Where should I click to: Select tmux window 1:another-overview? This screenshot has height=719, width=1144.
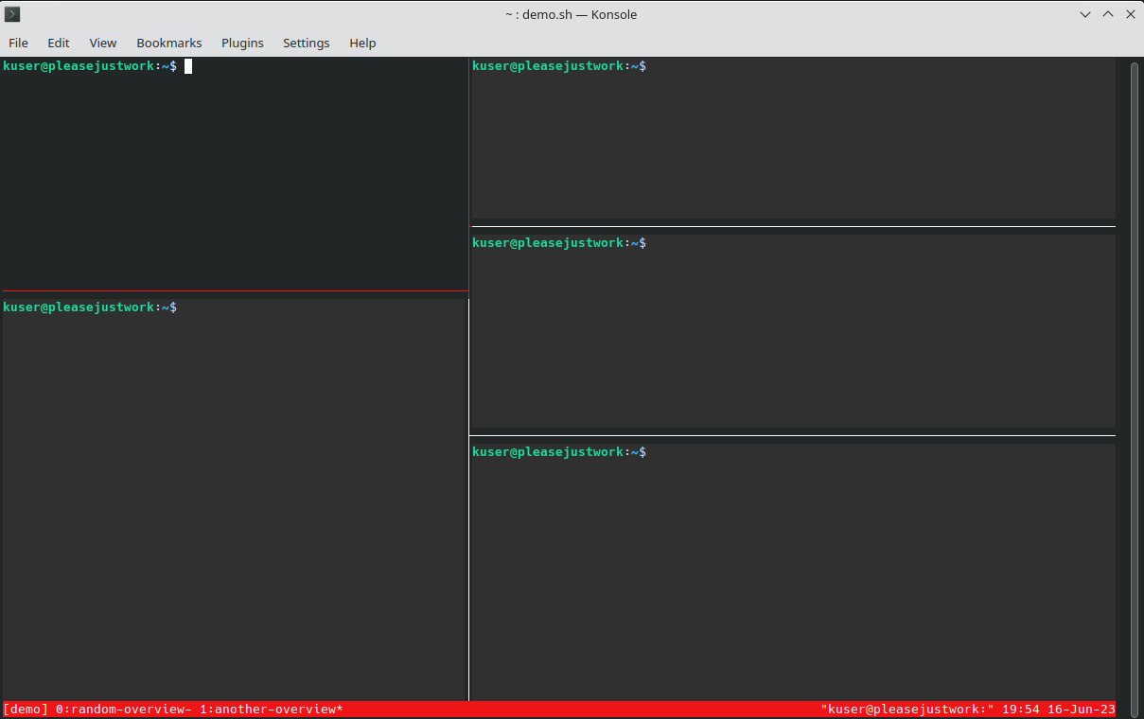click(x=271, y=710)
